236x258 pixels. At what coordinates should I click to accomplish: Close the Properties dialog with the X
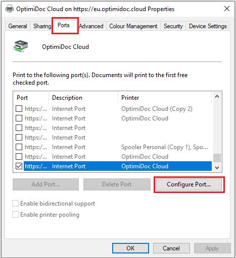click(227, 9)
